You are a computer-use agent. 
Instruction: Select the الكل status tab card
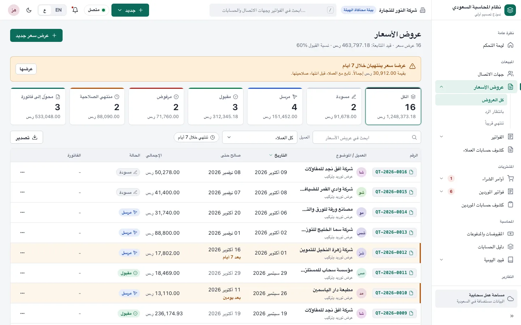coord(393,106)
